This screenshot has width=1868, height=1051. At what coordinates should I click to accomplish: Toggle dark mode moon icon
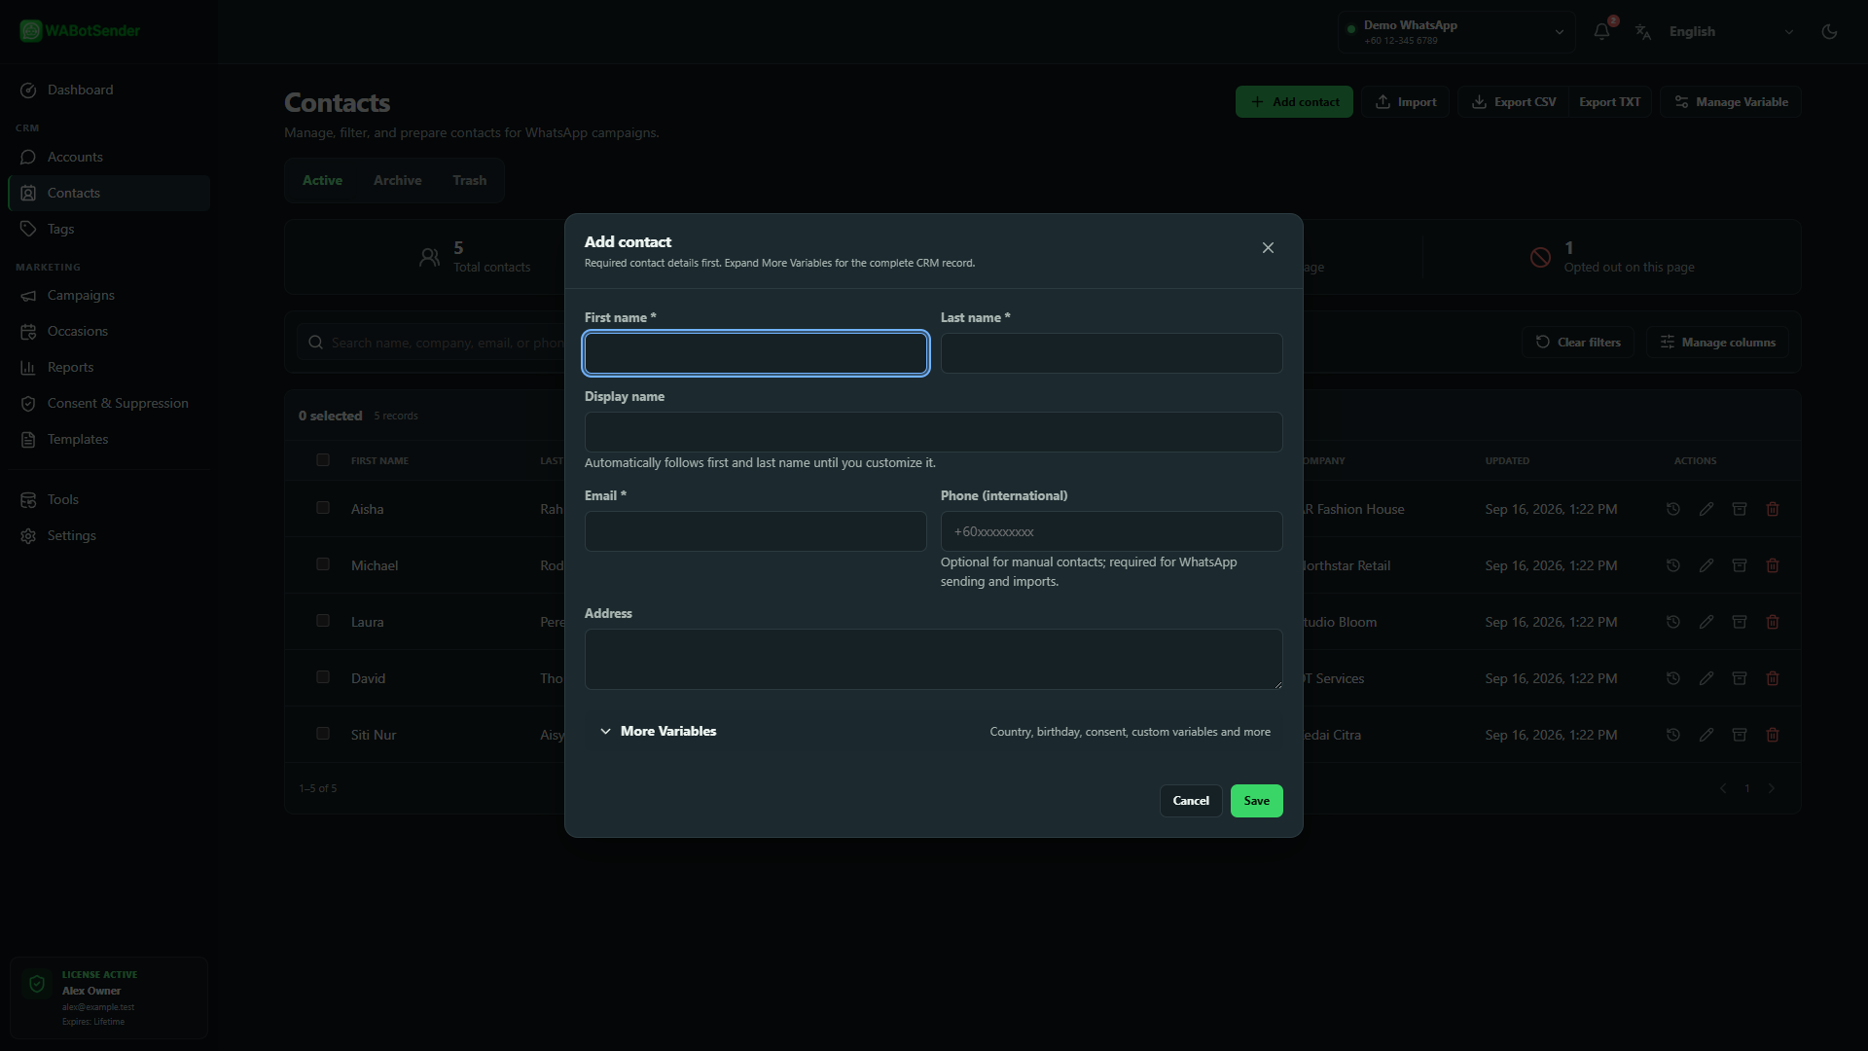1829,31
